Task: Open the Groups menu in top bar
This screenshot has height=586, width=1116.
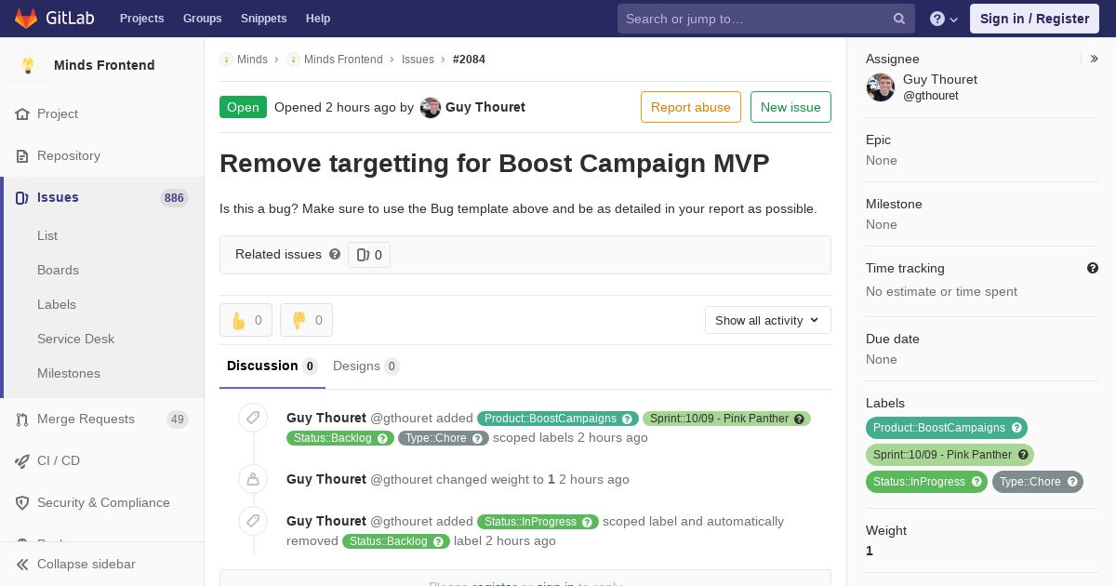Action: point(202,19)
